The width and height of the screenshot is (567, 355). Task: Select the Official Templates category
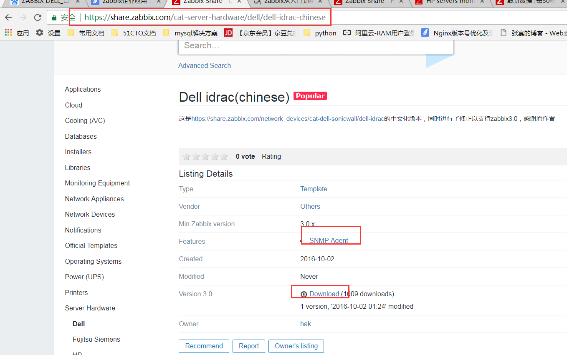[91, 245]
